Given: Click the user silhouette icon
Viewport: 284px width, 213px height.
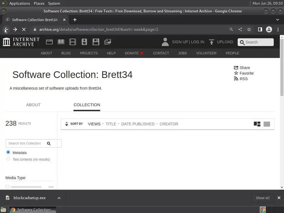Looking at the screenshot, I should (165, 42).
